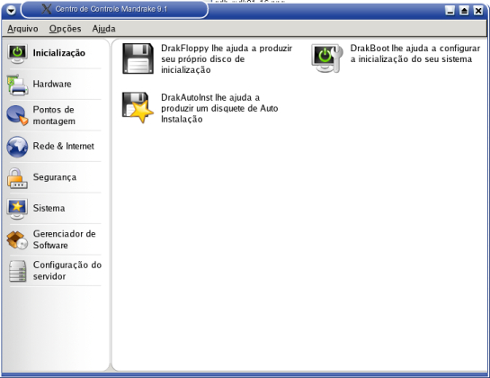Screen dimensions: 490x378
Task: Launch DrakFloppy via its floppy disk icon
Action: (138, 58)
